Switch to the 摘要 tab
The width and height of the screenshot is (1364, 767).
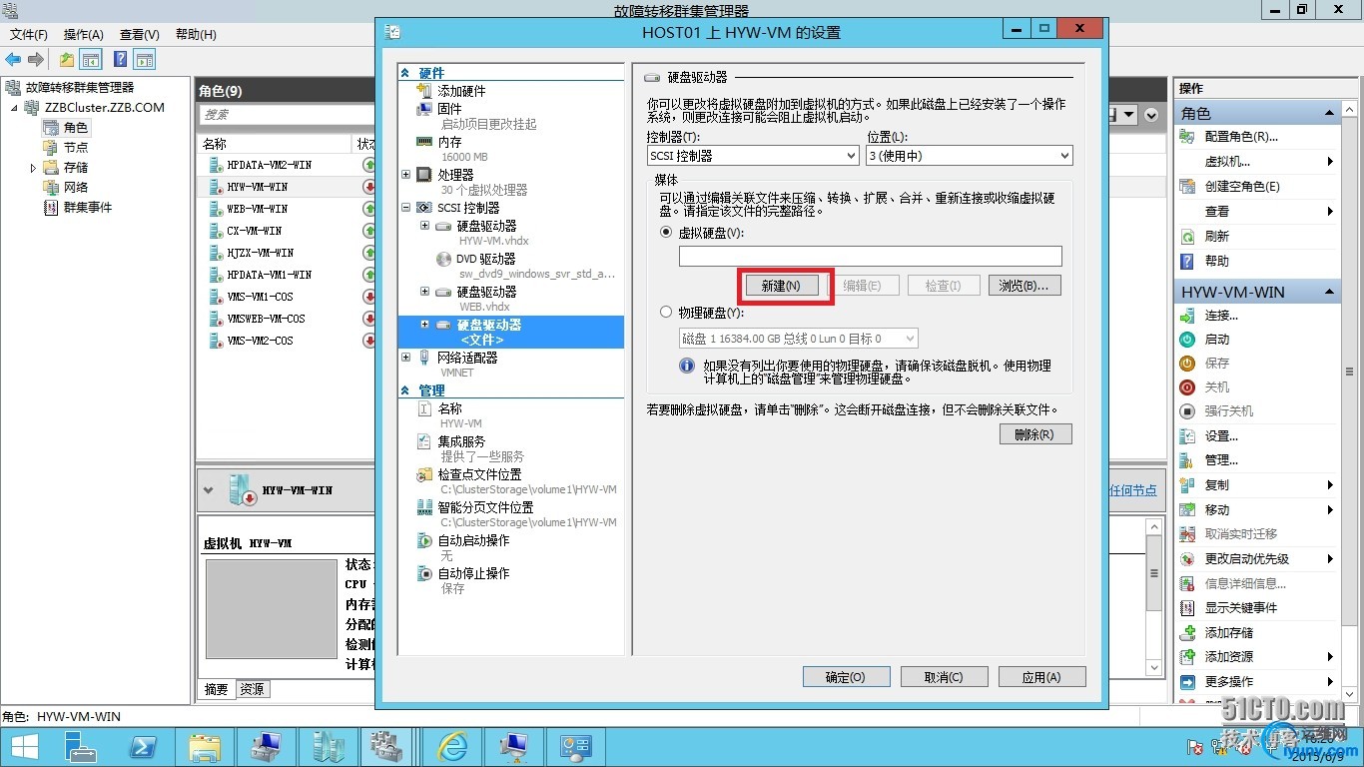(217, 689)
